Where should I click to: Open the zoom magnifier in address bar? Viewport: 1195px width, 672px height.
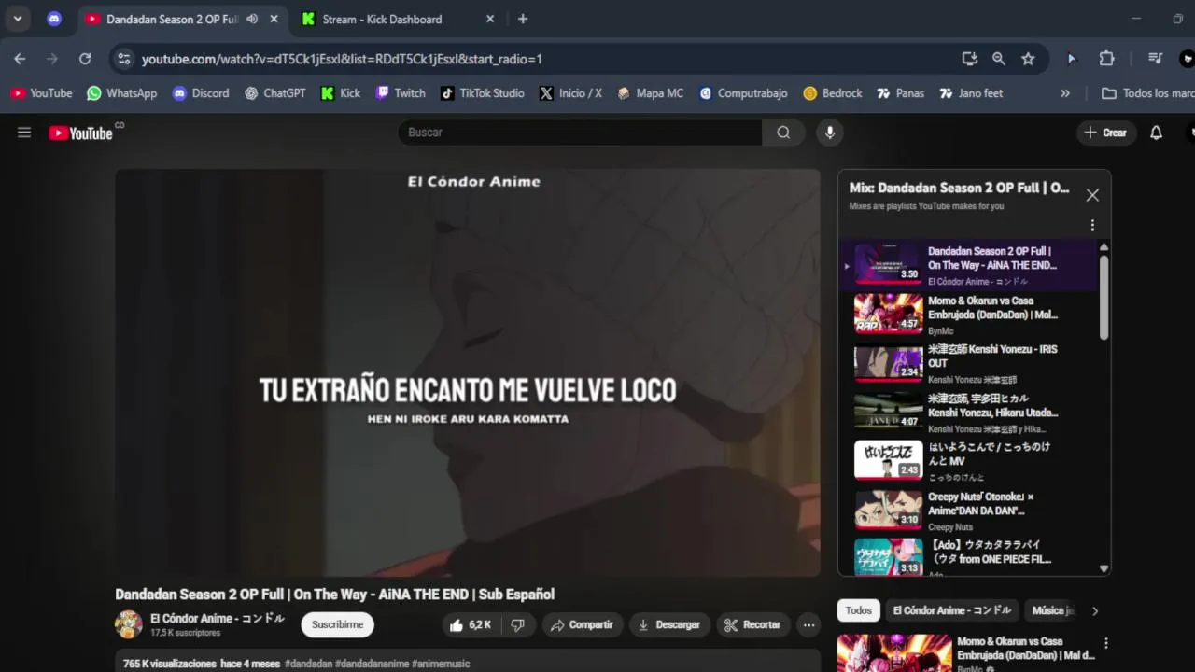(x=998, y=59)
